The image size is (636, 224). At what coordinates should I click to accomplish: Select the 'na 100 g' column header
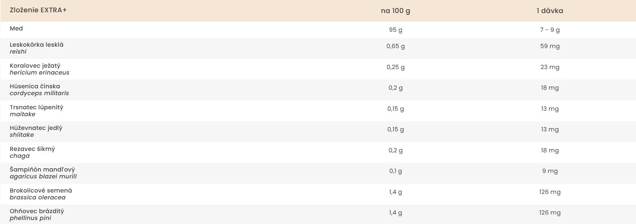396,11
